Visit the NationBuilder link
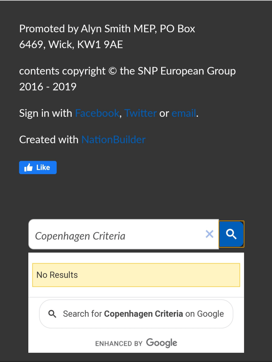The height and width of the screenshot is (362, 272). (113, 139)
